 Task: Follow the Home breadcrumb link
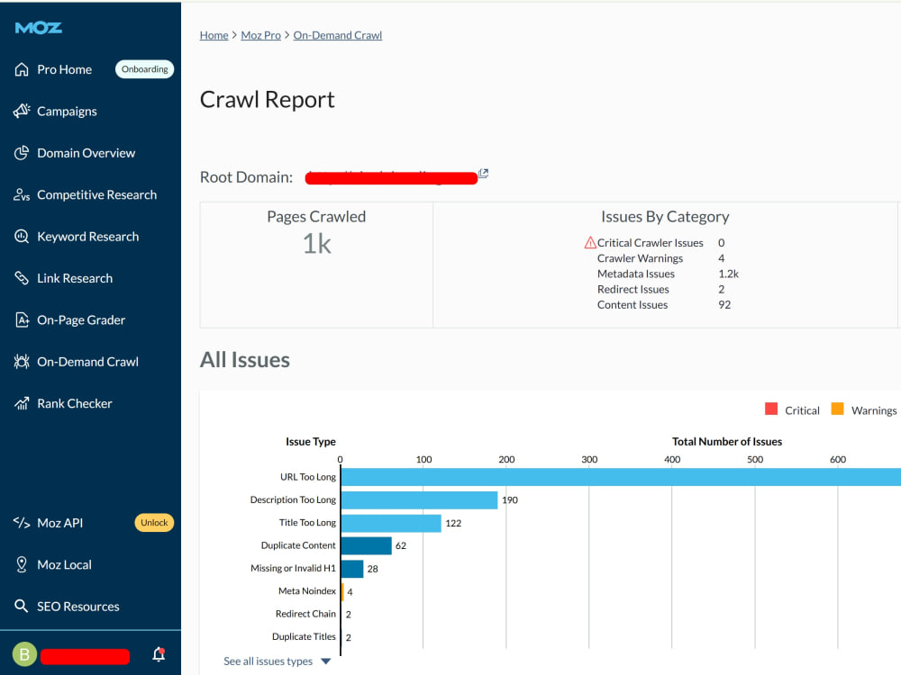(214, 36)
